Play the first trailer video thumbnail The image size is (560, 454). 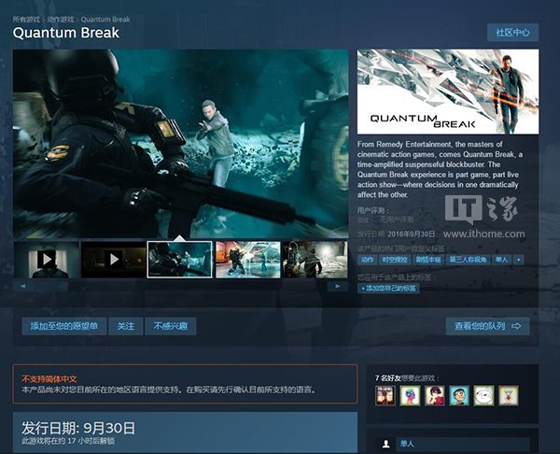[x=47, y=260]
